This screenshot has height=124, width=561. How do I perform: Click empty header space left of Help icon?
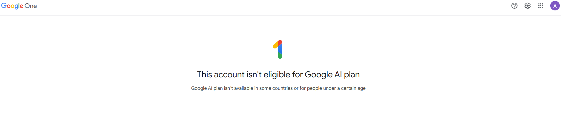pos(418,6)
